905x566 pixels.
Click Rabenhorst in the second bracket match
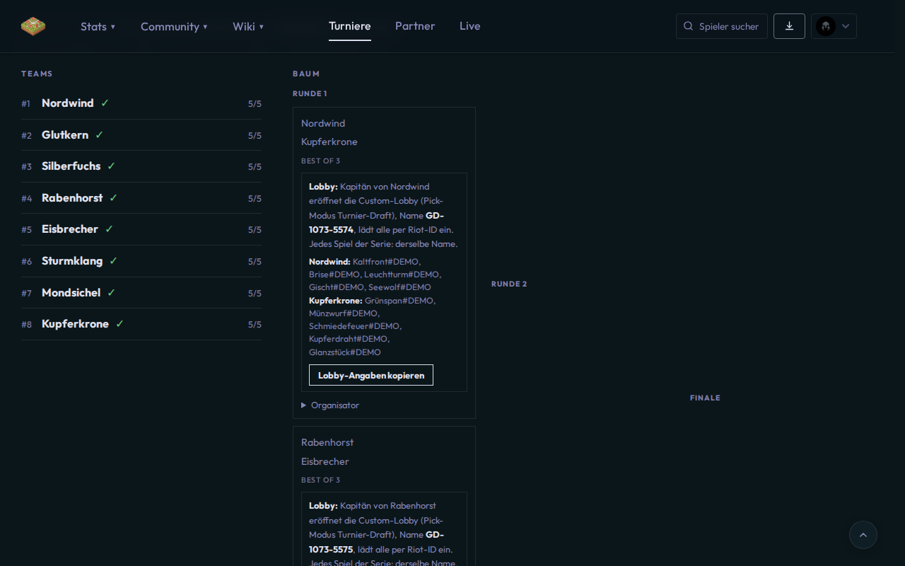click(327, 442)
